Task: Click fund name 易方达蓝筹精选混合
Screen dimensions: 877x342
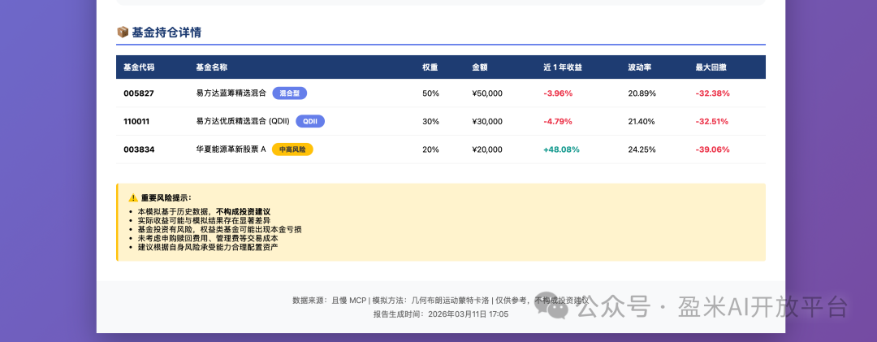Action: (231, 93)
